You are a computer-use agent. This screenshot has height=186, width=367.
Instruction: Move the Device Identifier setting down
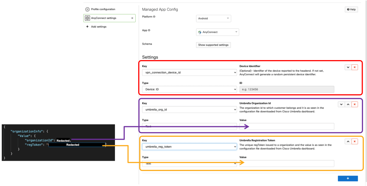click(x=348, y=67)
